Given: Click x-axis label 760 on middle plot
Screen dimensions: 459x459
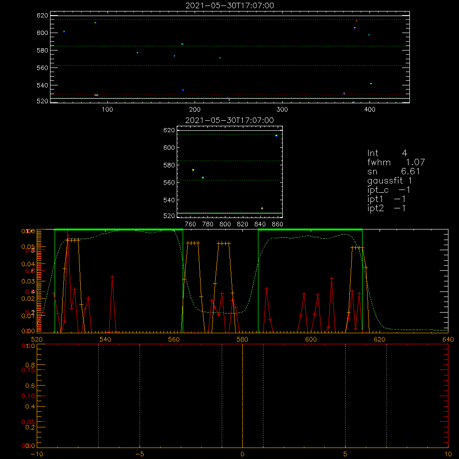Looking at the screenshot, I should pyautogui.click(x=190, y=224).
